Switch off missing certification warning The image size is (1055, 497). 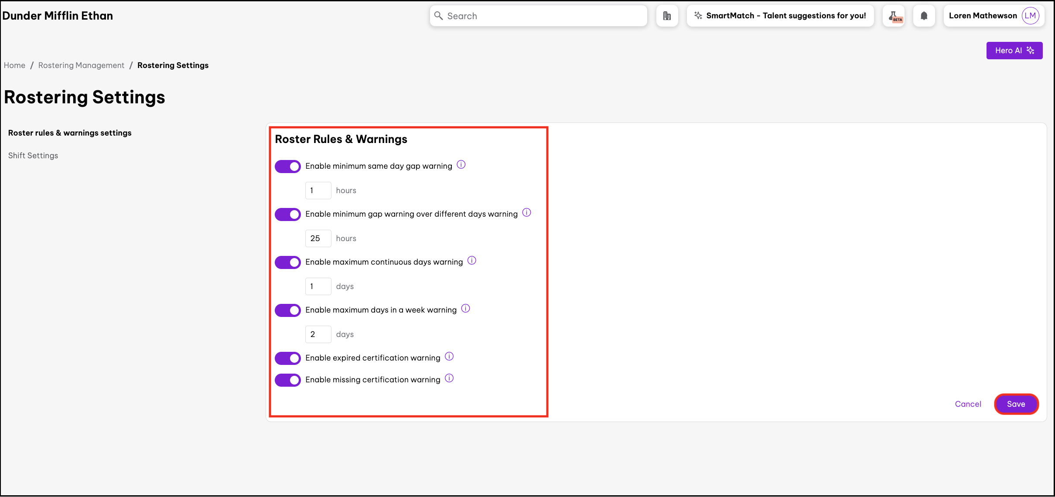tap(288, 380)
